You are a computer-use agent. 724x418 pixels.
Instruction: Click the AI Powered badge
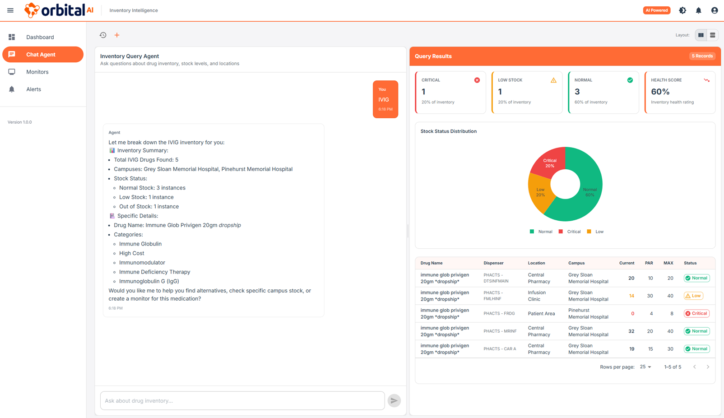click(x=656, y=10)
